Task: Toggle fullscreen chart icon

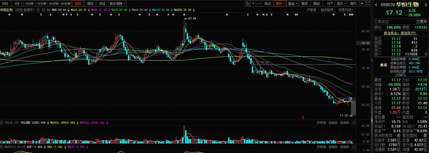Action: (x=368, y=3)
